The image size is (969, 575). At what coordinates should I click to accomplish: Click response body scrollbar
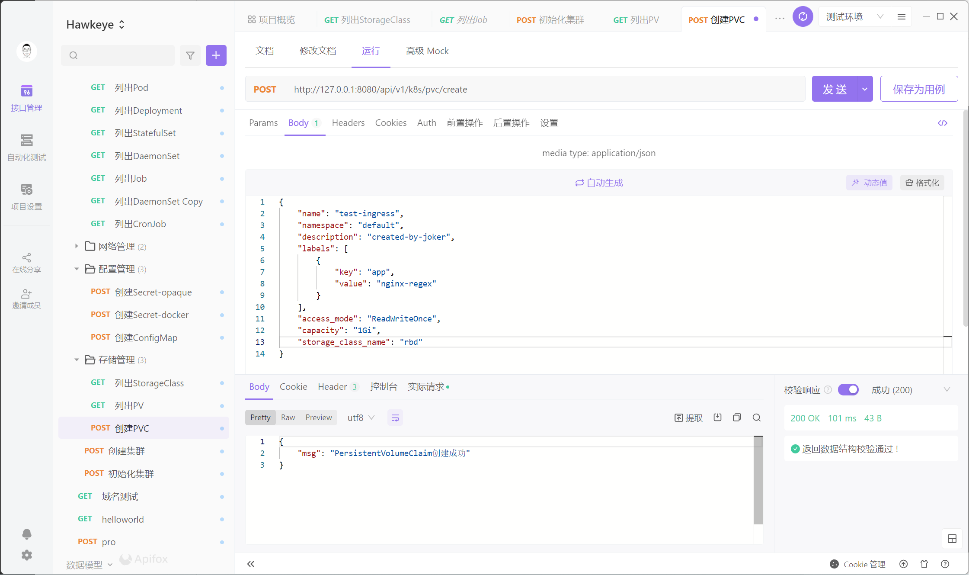tap(758, 480)
